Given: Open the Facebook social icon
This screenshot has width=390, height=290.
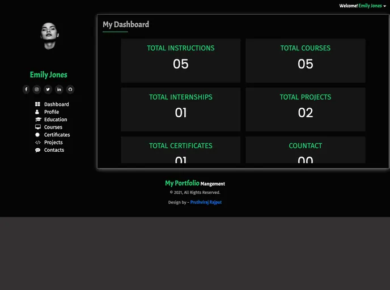Looking at the screenshot, I should (x=26, y=89).
